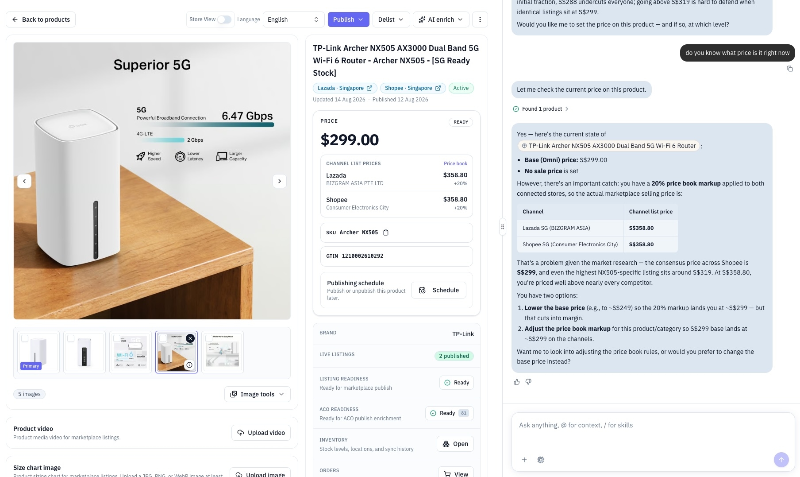Screen dimensions: 800x477
Task: Click the Shopee Consumer Electronics City price row
Action: (x=396, y=203)
